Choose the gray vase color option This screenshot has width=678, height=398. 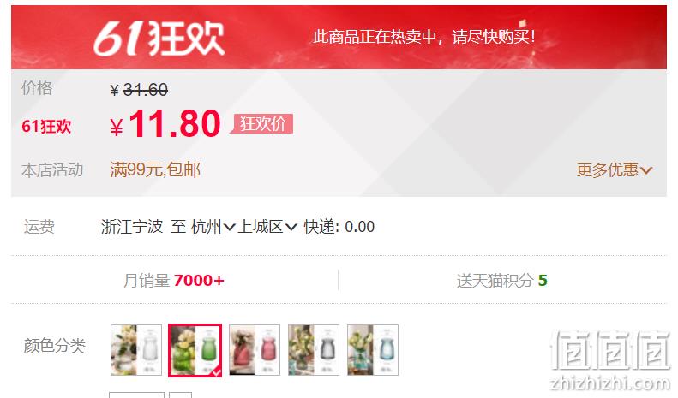[x=314, y=350]
